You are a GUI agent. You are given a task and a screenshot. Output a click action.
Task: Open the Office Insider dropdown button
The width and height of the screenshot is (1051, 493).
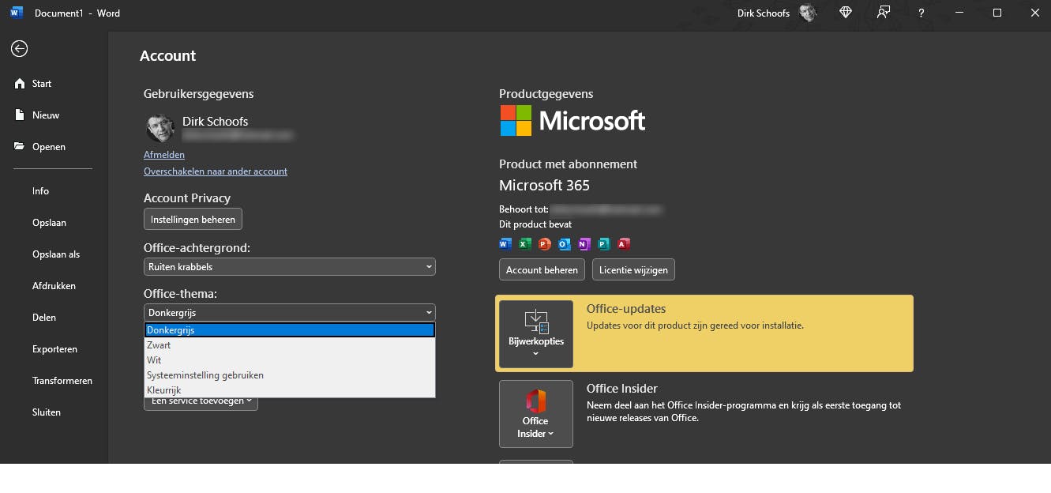point(536,414)
